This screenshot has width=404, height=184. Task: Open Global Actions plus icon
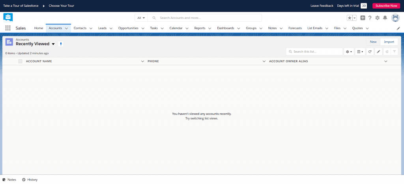coord(363,18)
